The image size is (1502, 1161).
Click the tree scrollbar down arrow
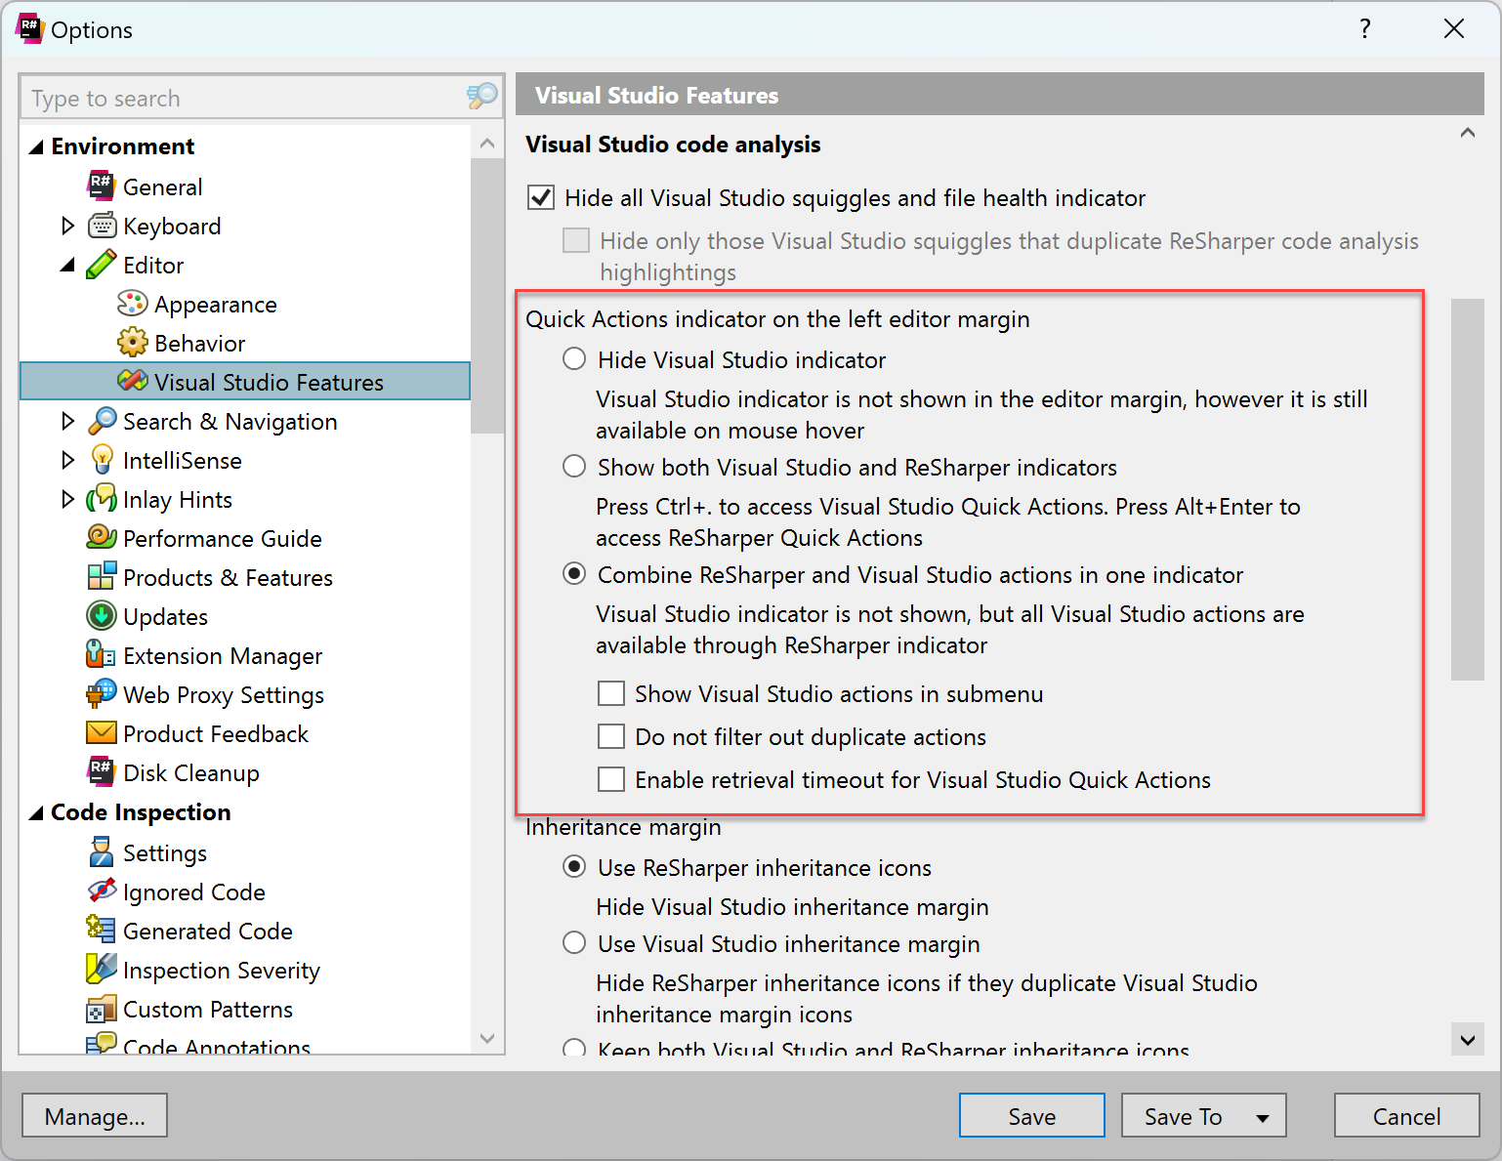(x=487, y=1038)
